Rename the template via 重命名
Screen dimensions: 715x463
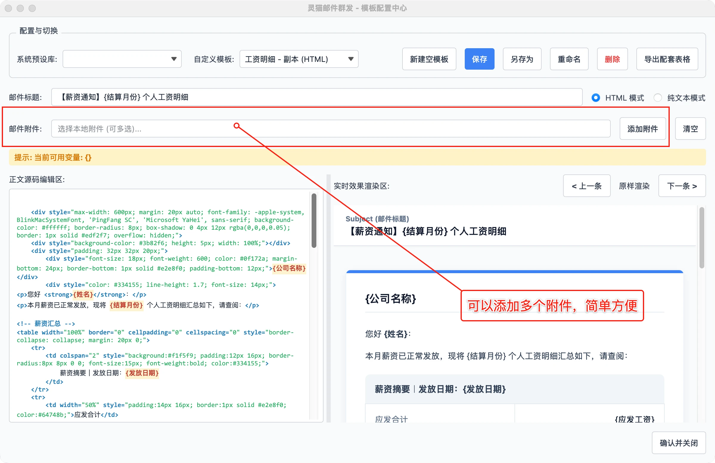point(569,59)
